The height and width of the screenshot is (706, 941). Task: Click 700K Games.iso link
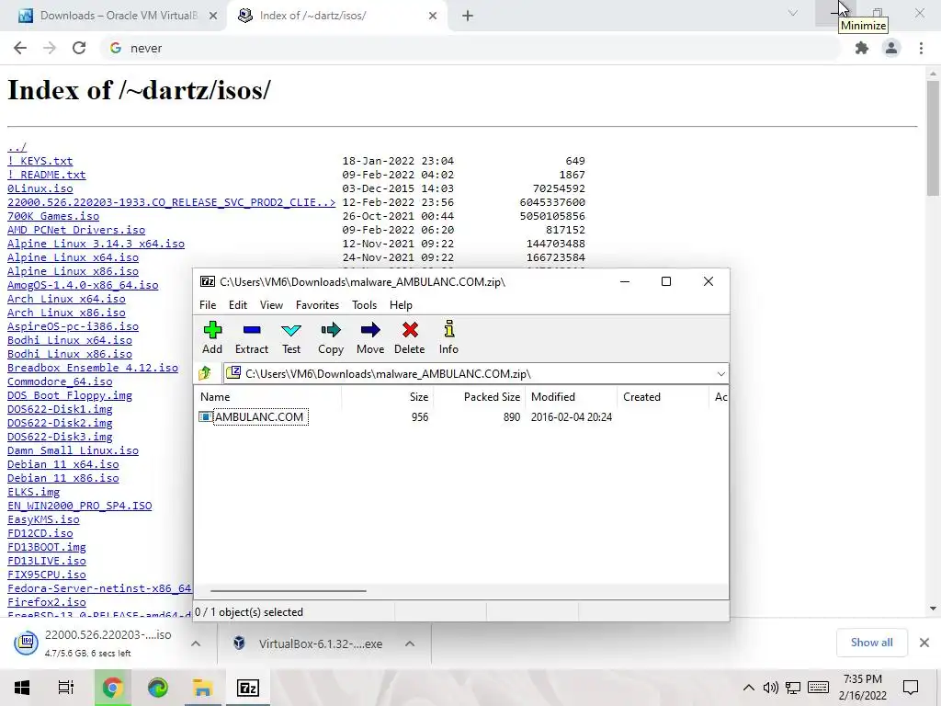52,216
